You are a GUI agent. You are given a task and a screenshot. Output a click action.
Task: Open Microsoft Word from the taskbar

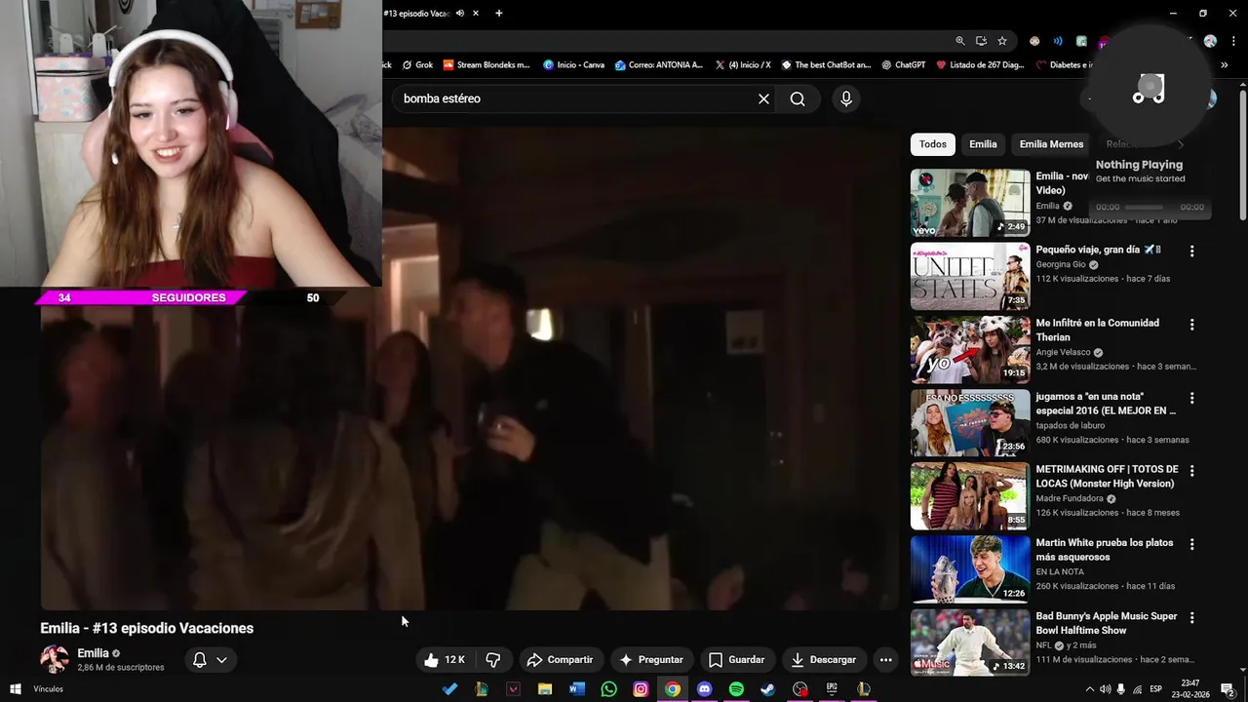coord(576,689)
